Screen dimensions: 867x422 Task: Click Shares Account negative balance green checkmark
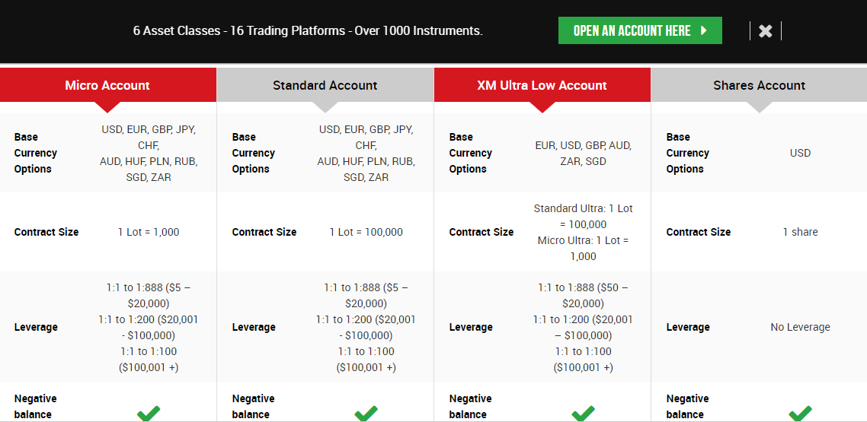point(800,413)
